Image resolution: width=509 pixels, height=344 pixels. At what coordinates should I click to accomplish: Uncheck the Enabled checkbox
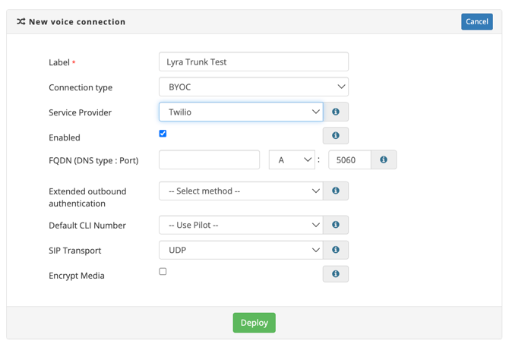(163, 134)
